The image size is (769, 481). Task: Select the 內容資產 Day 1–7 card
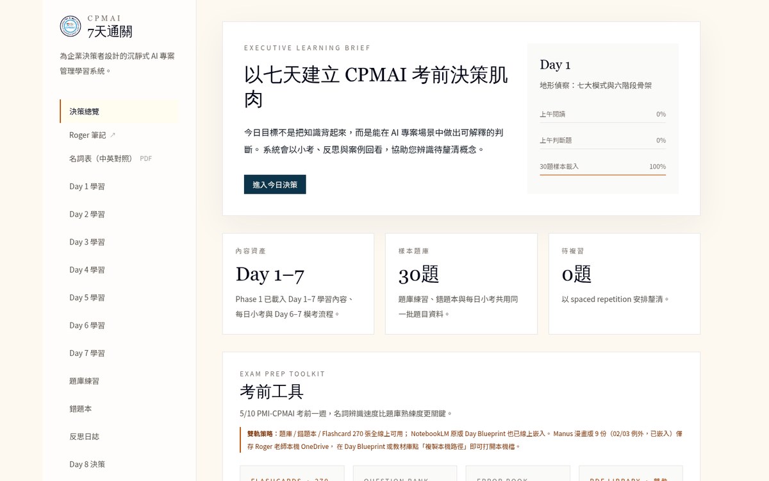tap(298, 283)
